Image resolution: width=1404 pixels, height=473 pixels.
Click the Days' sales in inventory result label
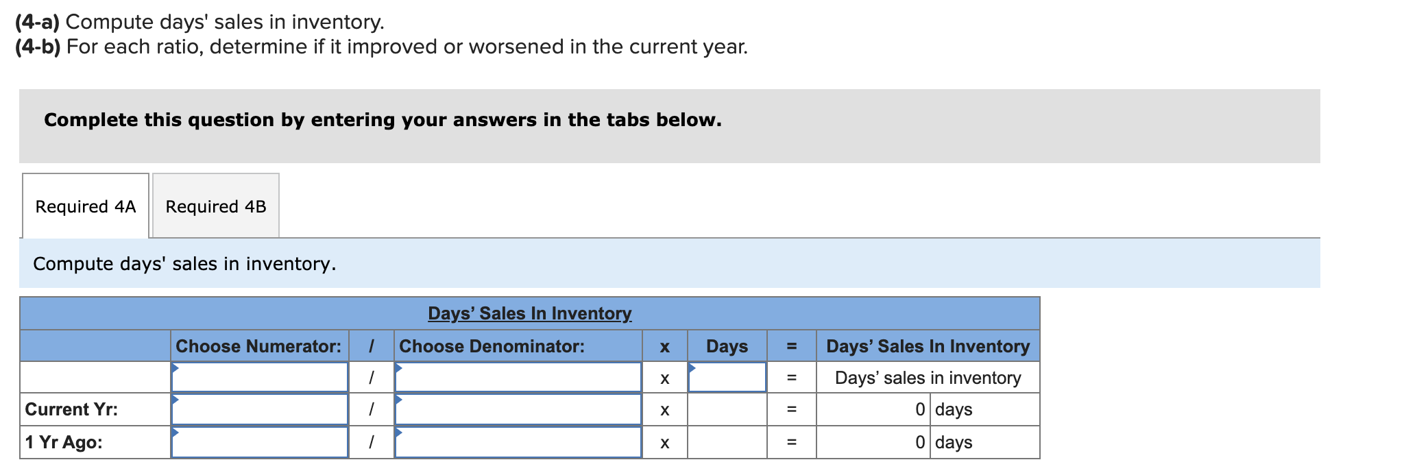point(928,377)
